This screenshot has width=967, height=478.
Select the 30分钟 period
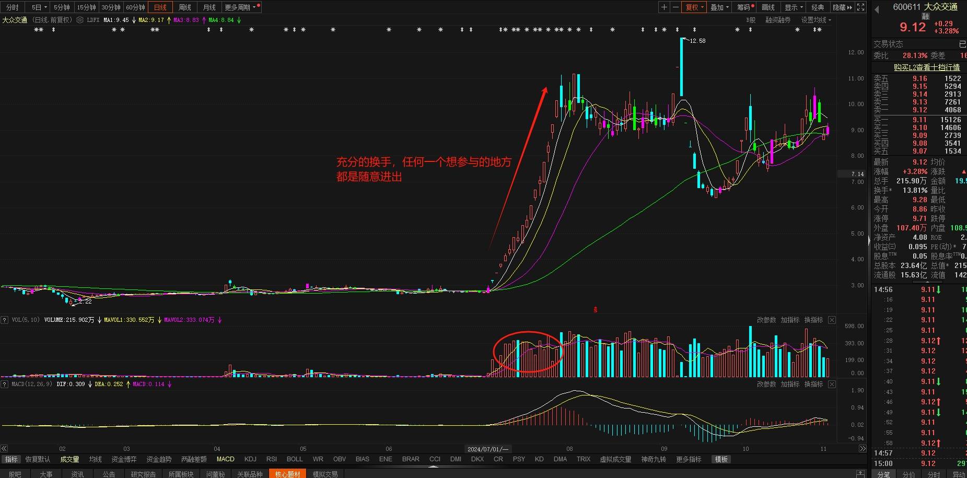tap(111, 7)
